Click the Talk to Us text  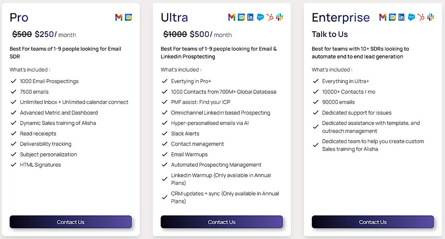coord(330,34)
